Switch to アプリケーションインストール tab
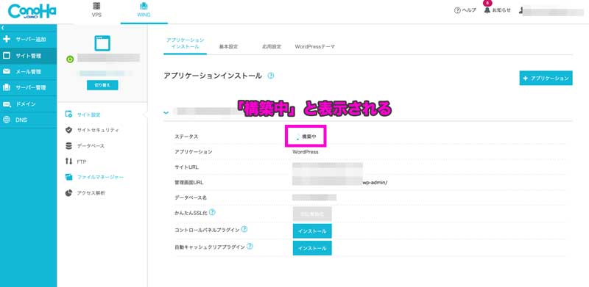 pos(186,43)
